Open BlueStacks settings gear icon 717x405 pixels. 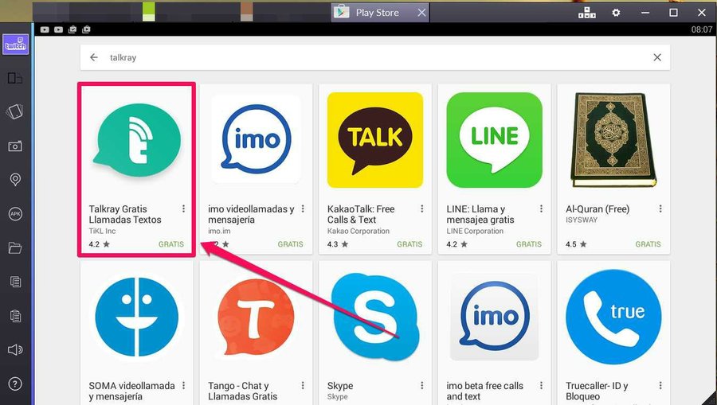click(x=616, y=13)
